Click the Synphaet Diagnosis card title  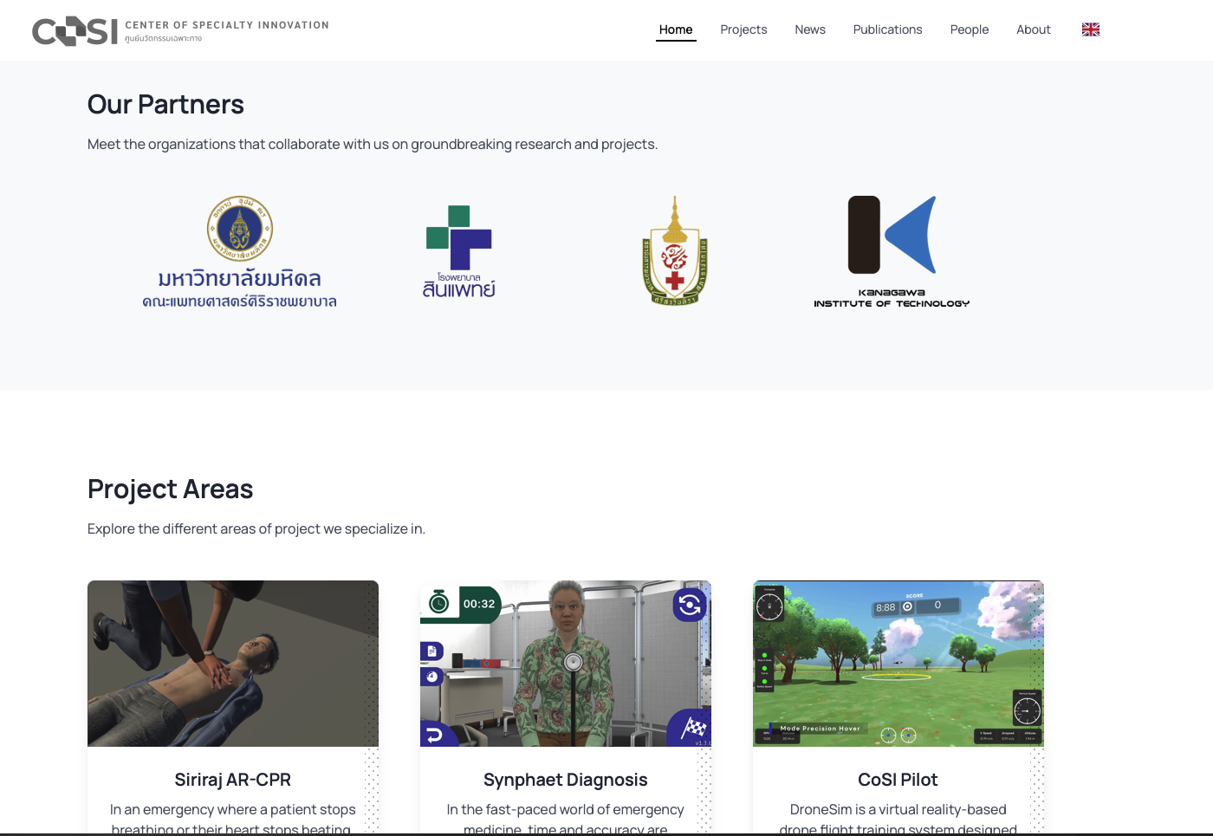[x=566, y=780]
